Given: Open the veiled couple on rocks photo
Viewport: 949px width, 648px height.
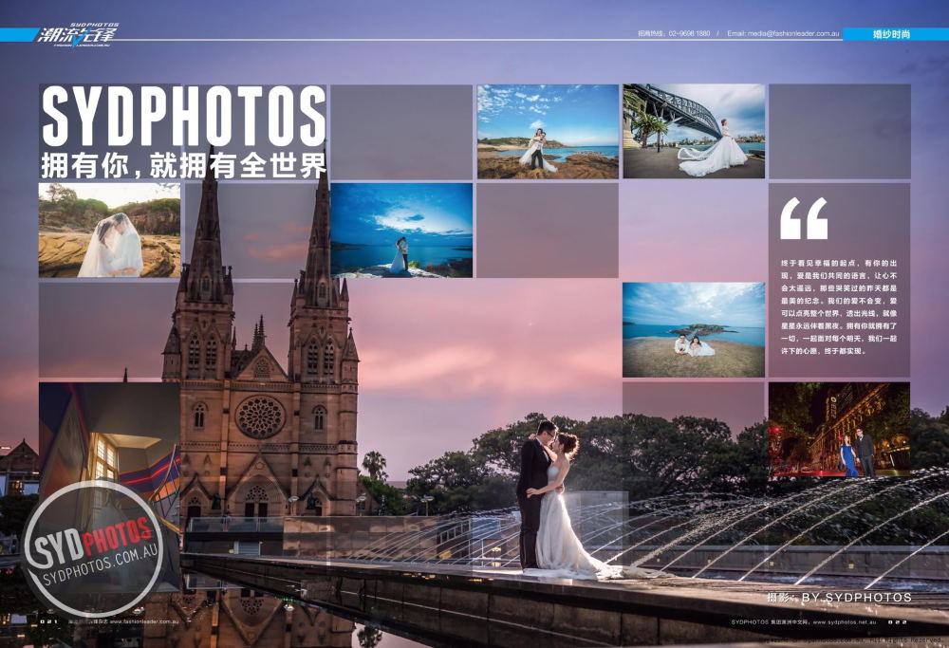Looking at the screenshot, I should pyautogui.click(x=109, y=230).
